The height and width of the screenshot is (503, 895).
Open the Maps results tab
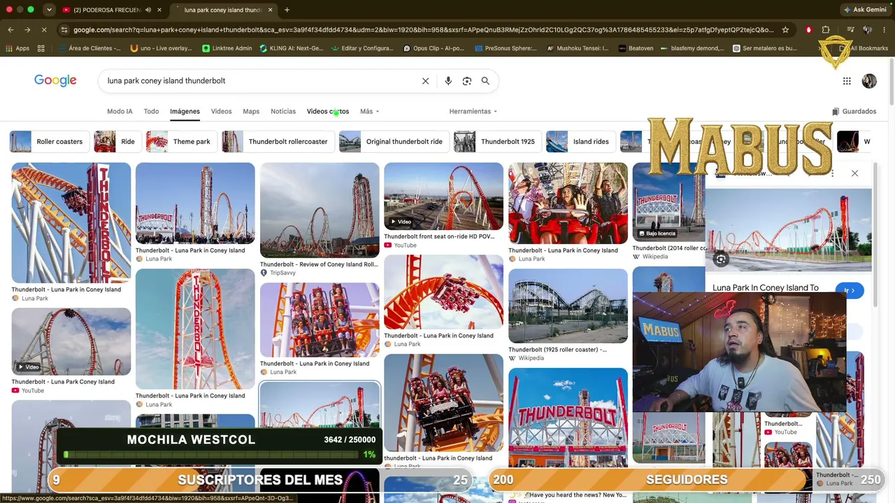click(x=251, y=112)
